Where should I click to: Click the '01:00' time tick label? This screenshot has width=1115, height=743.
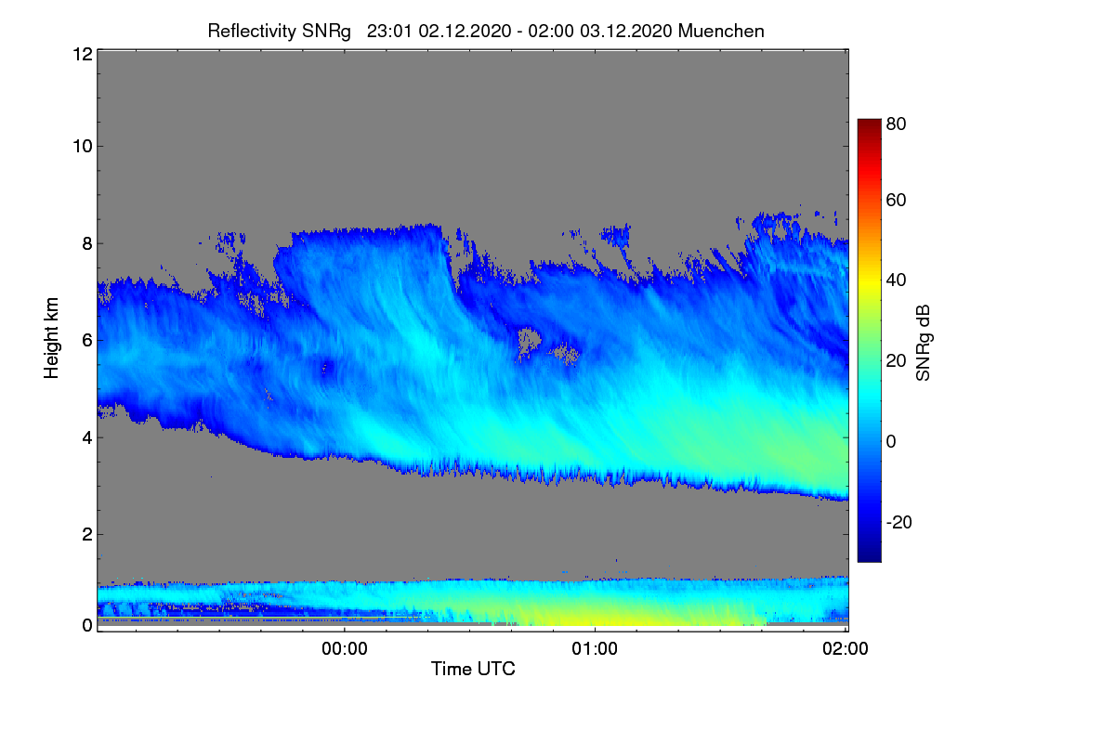tap(595, 649)
